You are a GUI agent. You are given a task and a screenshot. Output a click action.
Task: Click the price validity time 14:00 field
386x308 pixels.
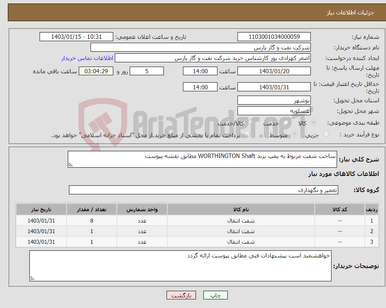coord(200,87)
